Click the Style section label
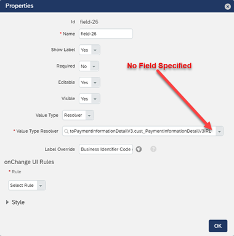This screenshot has height=236, width=234. 18,202
